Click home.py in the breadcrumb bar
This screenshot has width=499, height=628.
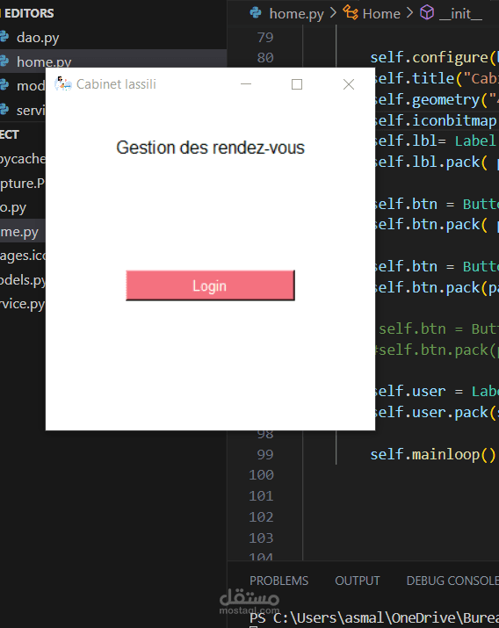(x=296, y=14)
